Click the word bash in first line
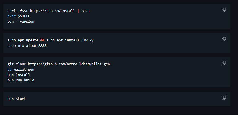This screenshot has width=238, height=115. (x=85, y=11)
